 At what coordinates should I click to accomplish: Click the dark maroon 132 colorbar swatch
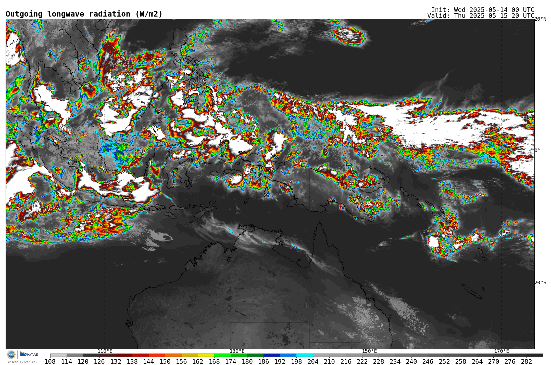pyautogui.click(x=124, y=355)
